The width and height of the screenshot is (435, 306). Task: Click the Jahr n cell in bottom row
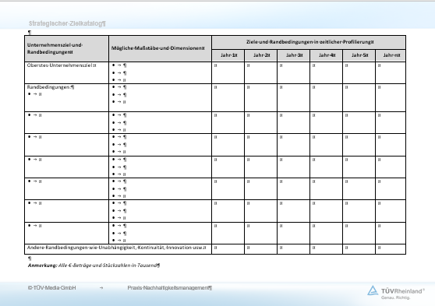(x=391, y=249)
